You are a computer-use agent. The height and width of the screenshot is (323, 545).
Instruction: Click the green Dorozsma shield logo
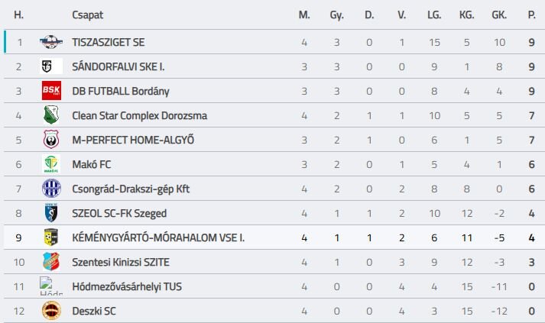coord(51,115)
